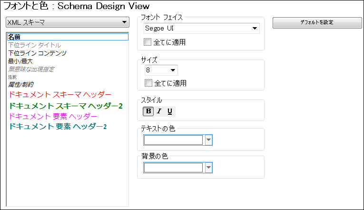364x210 pixels.
Task: Select 下位ライン タイトル list item
Action: tap(35, 45)
